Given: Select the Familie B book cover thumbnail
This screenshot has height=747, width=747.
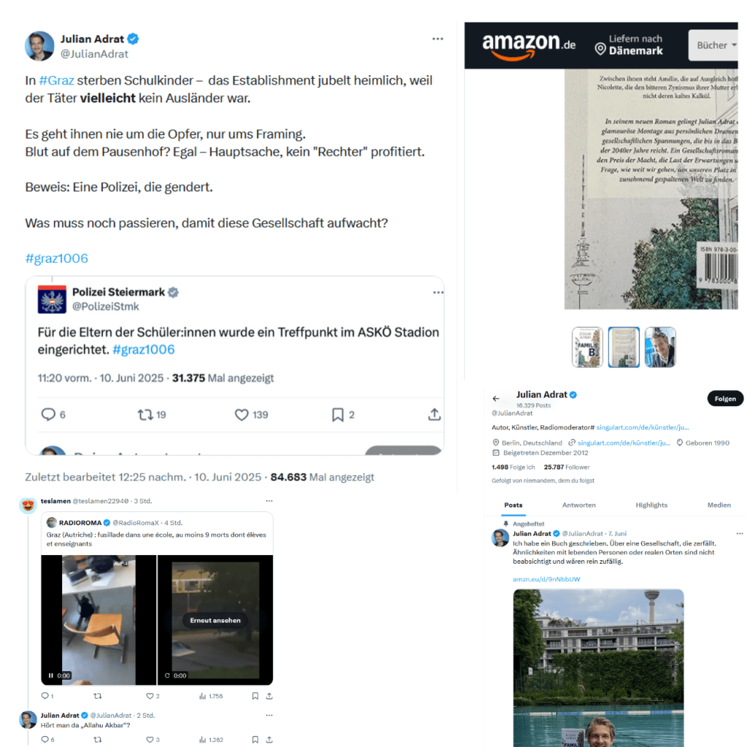Looking at the screenshot, I should pos(587,347).
